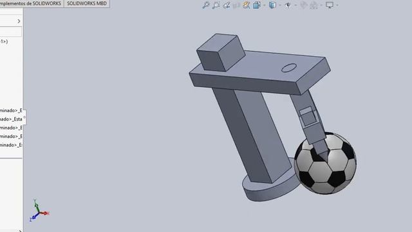Click the greyed Section View icon
Viewport: 412px width, 232px height.
pos(236,5)
